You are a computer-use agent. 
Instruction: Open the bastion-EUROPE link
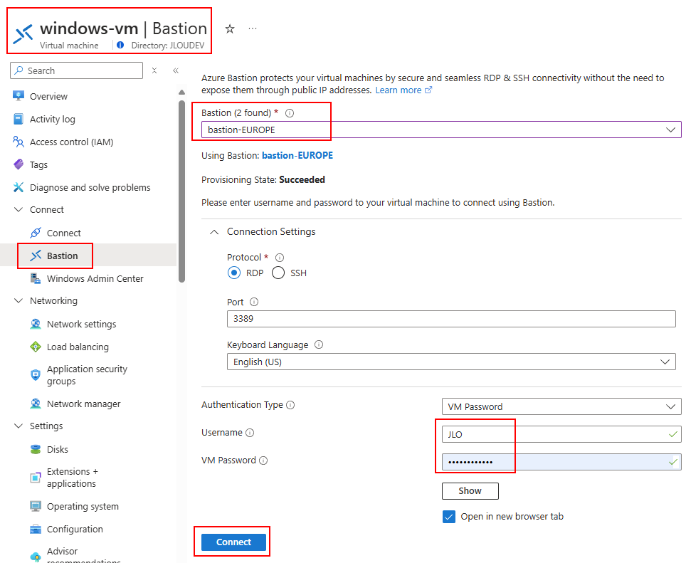click(x=297, y=155)
